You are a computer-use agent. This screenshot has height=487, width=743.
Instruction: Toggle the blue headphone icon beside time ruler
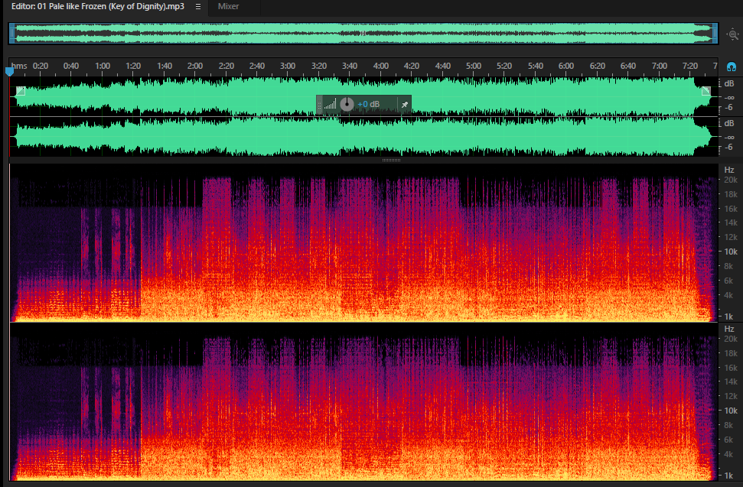tap(732, 67)
